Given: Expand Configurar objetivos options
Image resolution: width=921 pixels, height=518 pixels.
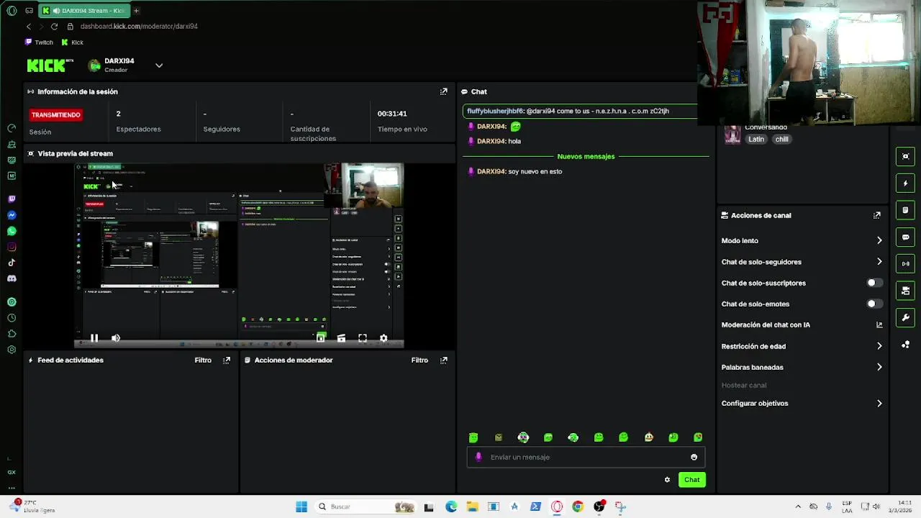Looking at the screenshot, I should tap(879, 403).
